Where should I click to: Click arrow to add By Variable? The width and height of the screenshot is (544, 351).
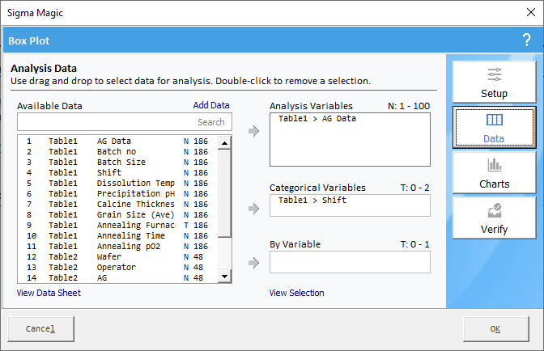(254, 262)
